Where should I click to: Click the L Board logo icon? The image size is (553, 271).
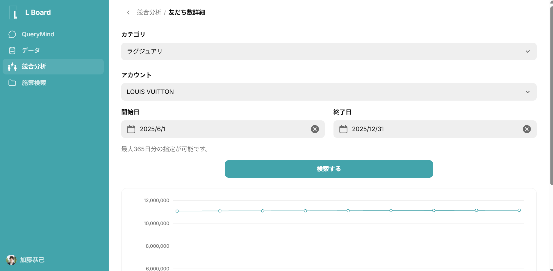(13, 13)
